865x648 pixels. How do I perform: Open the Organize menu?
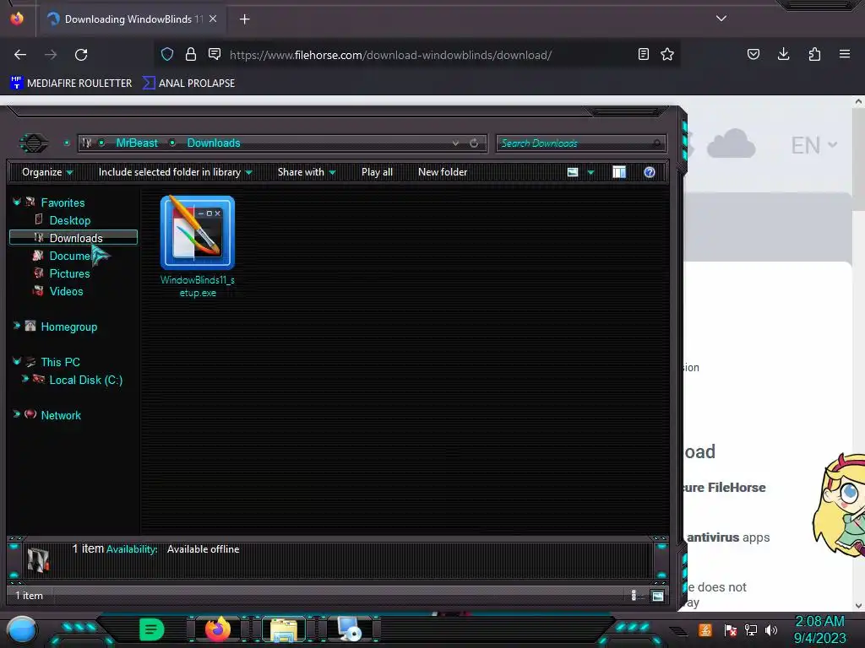[47, 172]
